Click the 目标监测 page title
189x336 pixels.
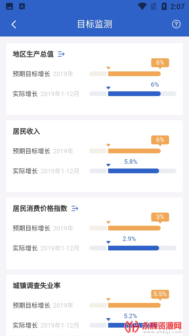pyautogui.click(x=94, y=24)
